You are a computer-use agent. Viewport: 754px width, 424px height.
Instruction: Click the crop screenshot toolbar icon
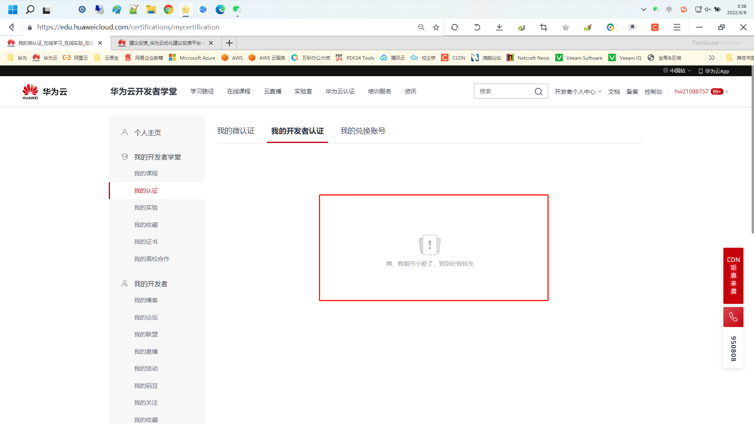coord(544,27)
